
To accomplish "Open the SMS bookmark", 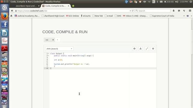I will pos(118,16).
